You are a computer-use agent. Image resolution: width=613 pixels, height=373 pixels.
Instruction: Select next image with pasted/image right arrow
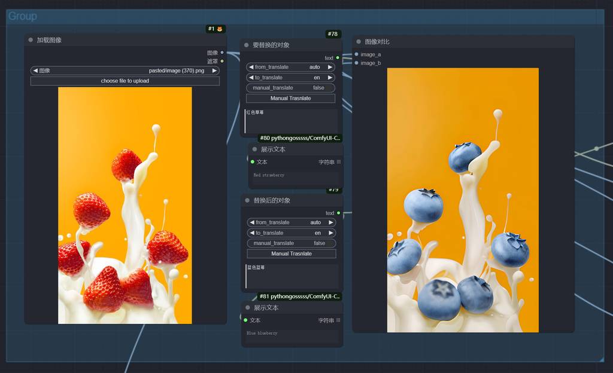pyautogui.click(x=214, y=71)
